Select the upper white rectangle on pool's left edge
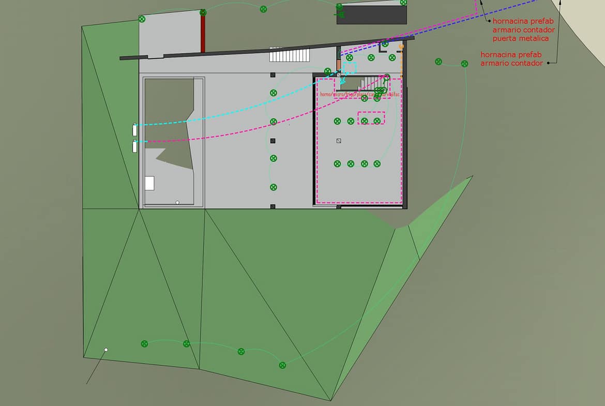The height and width of the screenshot is (406, 605). pos(134,129)
